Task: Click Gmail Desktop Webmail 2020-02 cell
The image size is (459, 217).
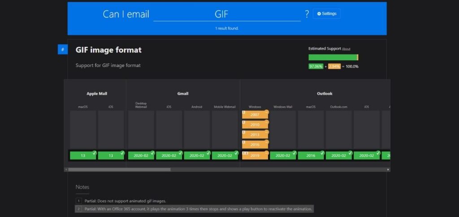Action: pos(141,156)
